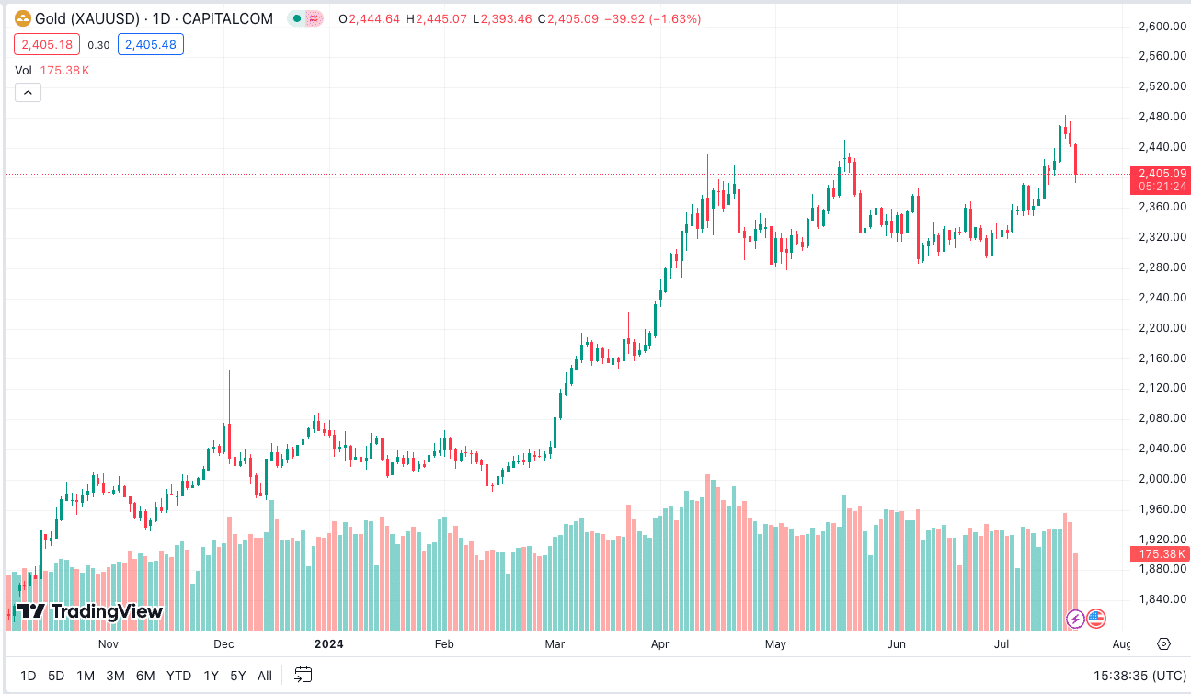Click the 2,000.00 price axis label
Image resolution: width=1191 pixels, height=694 pixels.
1162,478
